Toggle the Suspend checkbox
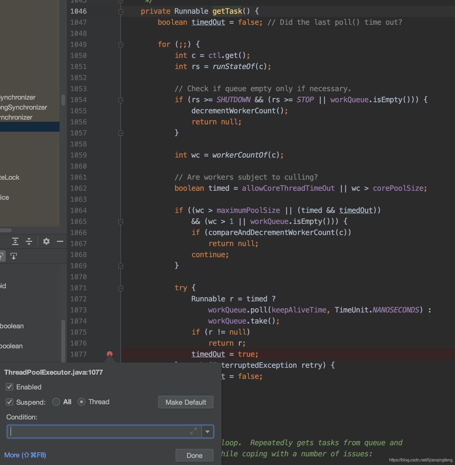The height and width of the screenshot is (465, 455). click(9, 402)
